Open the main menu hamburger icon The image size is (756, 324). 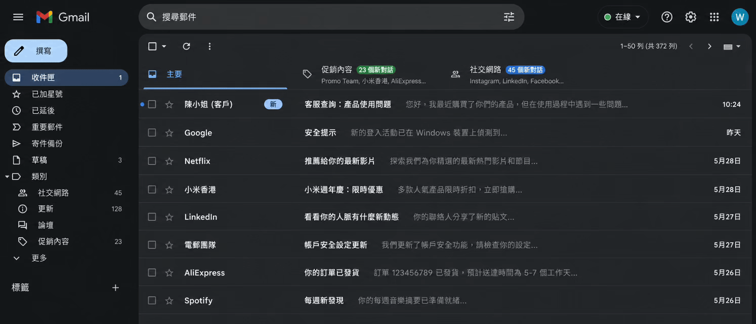[x=18, y=17]
